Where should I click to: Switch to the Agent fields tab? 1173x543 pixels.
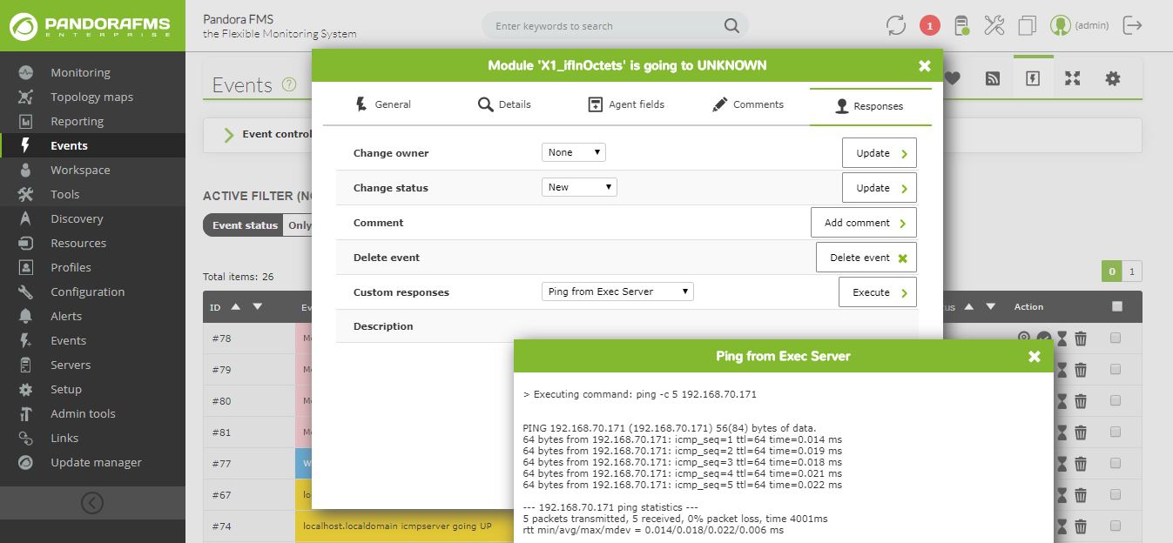point(626,104)
